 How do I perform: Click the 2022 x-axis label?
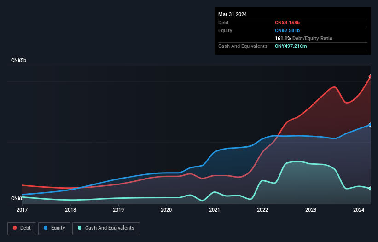click(262, 210)
